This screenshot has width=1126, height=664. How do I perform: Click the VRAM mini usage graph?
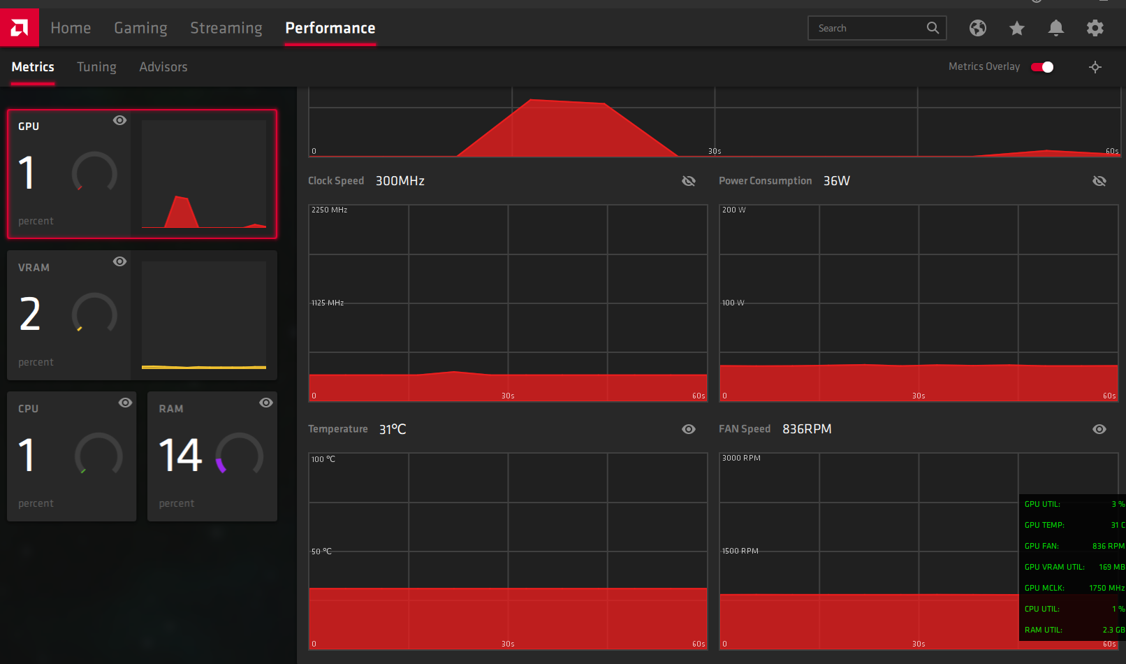coord(204,315)
